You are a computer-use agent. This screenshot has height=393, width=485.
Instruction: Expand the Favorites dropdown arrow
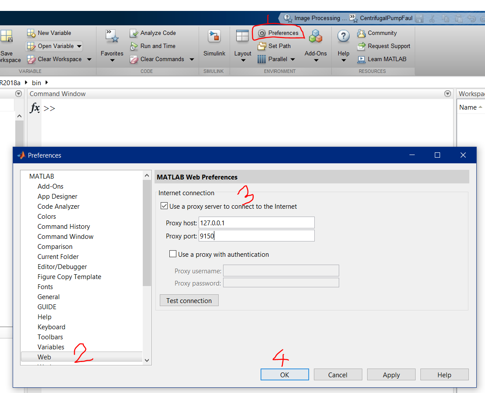coord(112,60)
